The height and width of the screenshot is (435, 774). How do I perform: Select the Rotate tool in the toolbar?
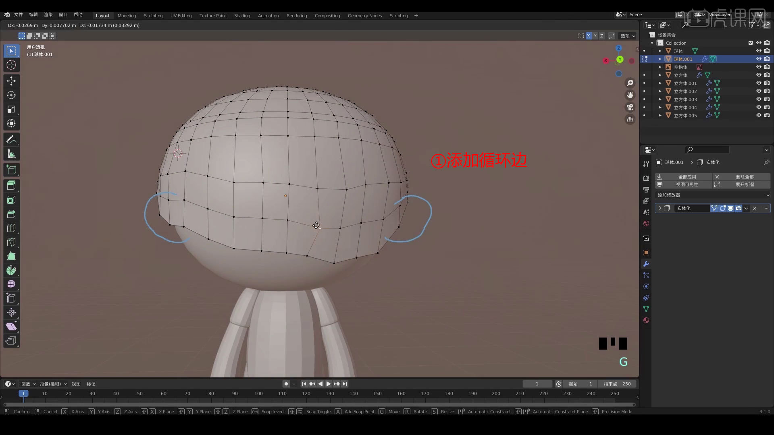pos(11,95)
